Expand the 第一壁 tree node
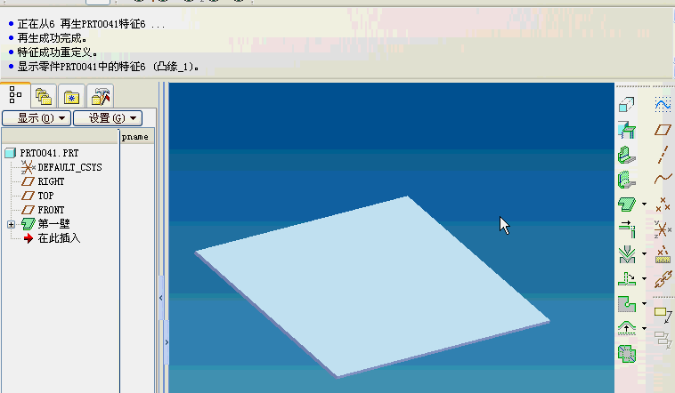675x393 pixels. (x=11, y=224)
